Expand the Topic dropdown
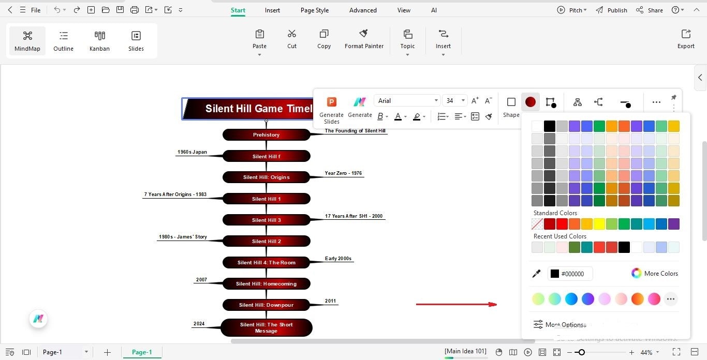This screenshot has height=360, width=707. click(407, 55)
